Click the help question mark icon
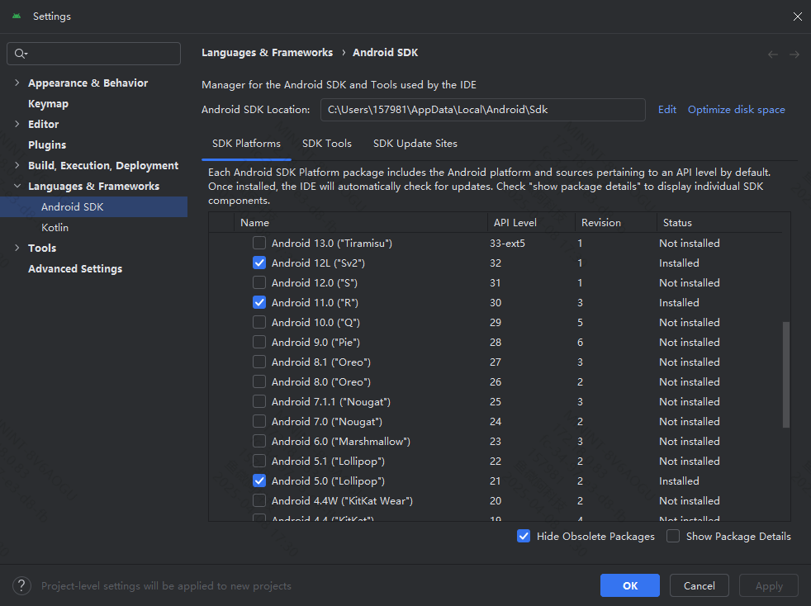811x606 pixels. [21, 585]
